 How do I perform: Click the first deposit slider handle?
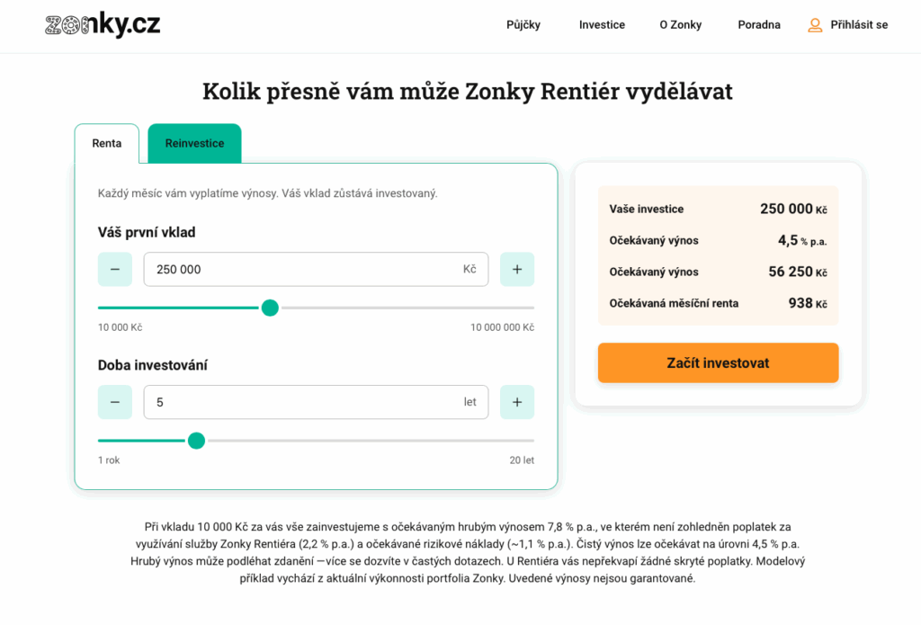pos(270,308)
